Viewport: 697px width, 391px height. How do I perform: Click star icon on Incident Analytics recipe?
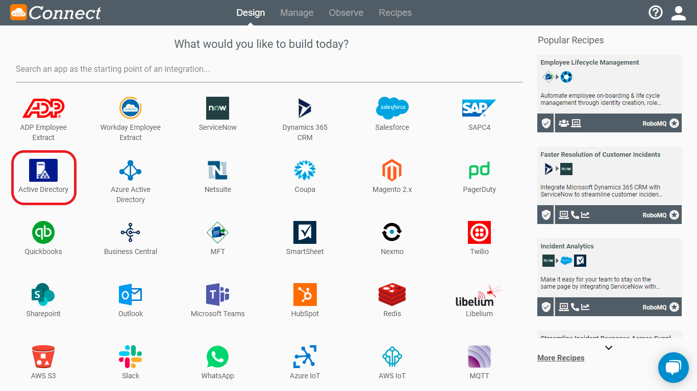point(675,307)
